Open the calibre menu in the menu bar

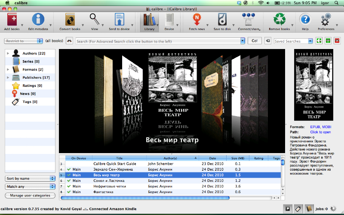point(21,3)
